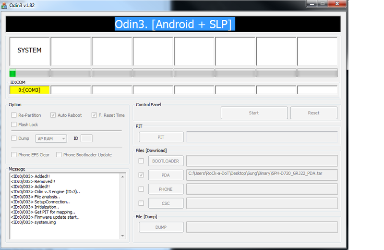Click 'File analysis..' log line
Screen dimensions: 384x250
pyautogui.click(x=35, y=197)
